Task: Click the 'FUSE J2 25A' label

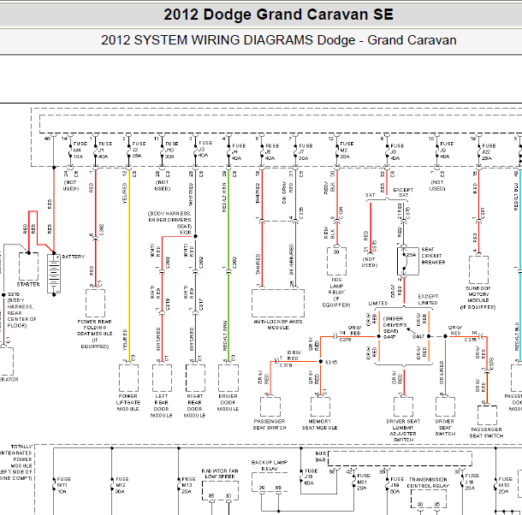Action: click(139, 150)
